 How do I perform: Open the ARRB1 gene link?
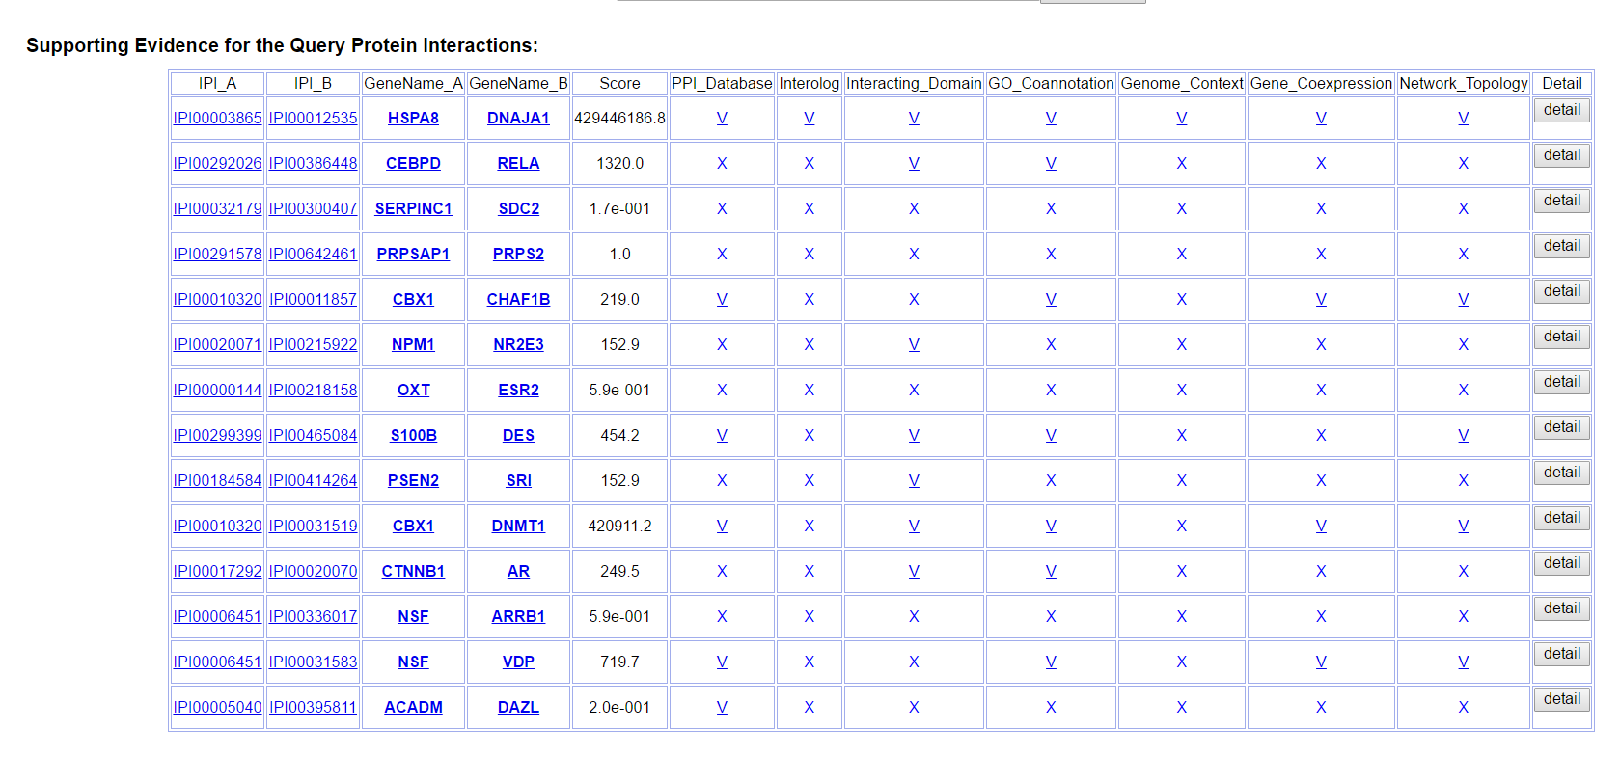(x=518, y=616)
